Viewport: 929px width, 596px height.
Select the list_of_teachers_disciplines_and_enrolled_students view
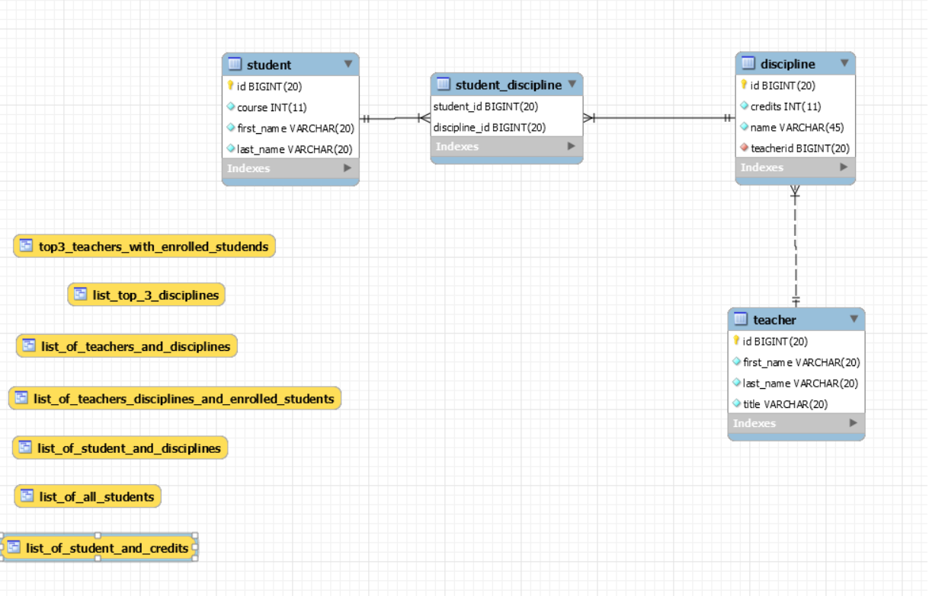pyautogui.click(x=175, y=398)
